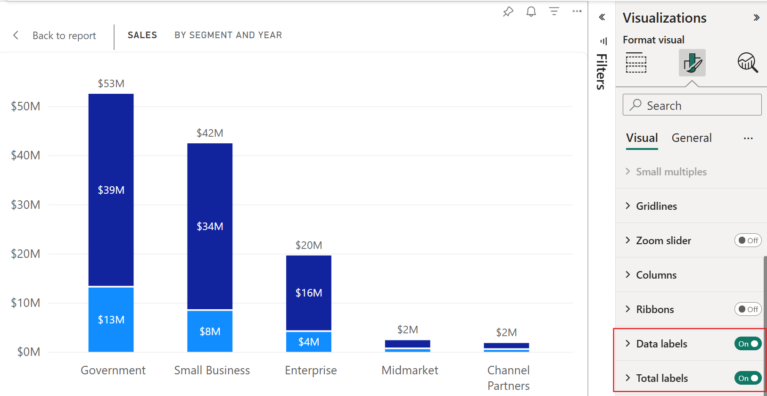The image size is (767, 396).
Task: Disable the Total labels toggle
Action: [x=748, y=378]
